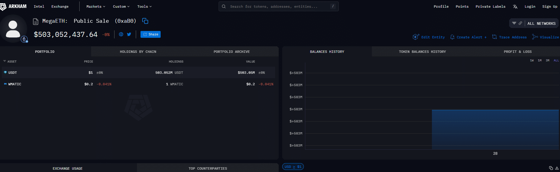Focus the token and address search field

click(x=279, y=6)
